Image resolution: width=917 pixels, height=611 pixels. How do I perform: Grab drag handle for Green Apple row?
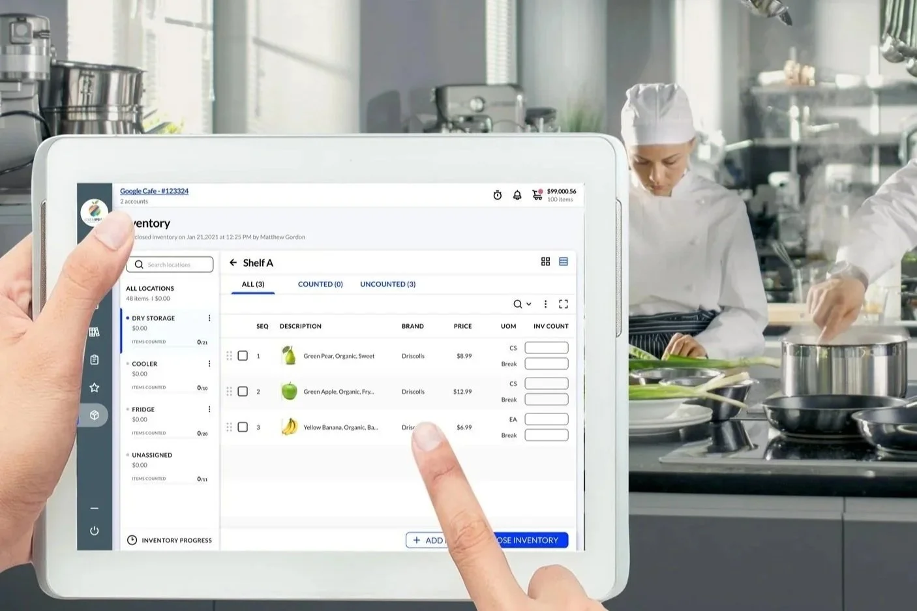[x=229, y=391]
